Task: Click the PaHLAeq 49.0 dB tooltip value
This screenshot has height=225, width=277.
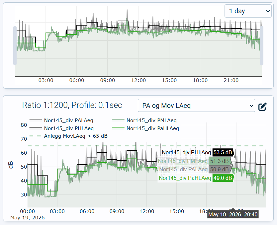Action: point(223,178)
